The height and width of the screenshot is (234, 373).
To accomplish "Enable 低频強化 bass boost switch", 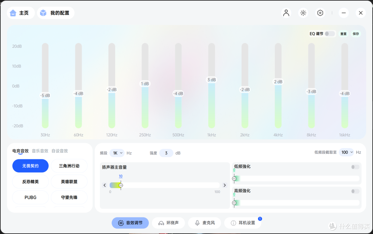I will click(x=355, y=167).
